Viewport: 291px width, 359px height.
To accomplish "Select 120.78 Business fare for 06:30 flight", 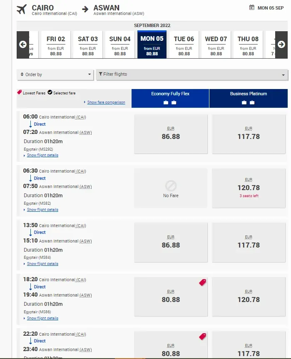I will (x=249, y=188).
